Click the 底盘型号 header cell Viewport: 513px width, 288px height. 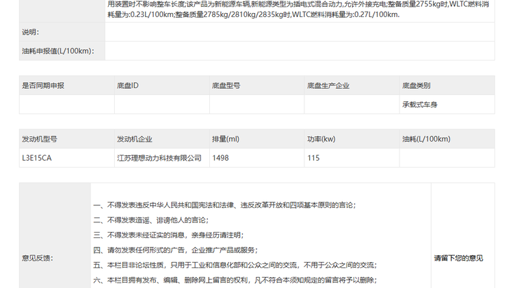226,86
